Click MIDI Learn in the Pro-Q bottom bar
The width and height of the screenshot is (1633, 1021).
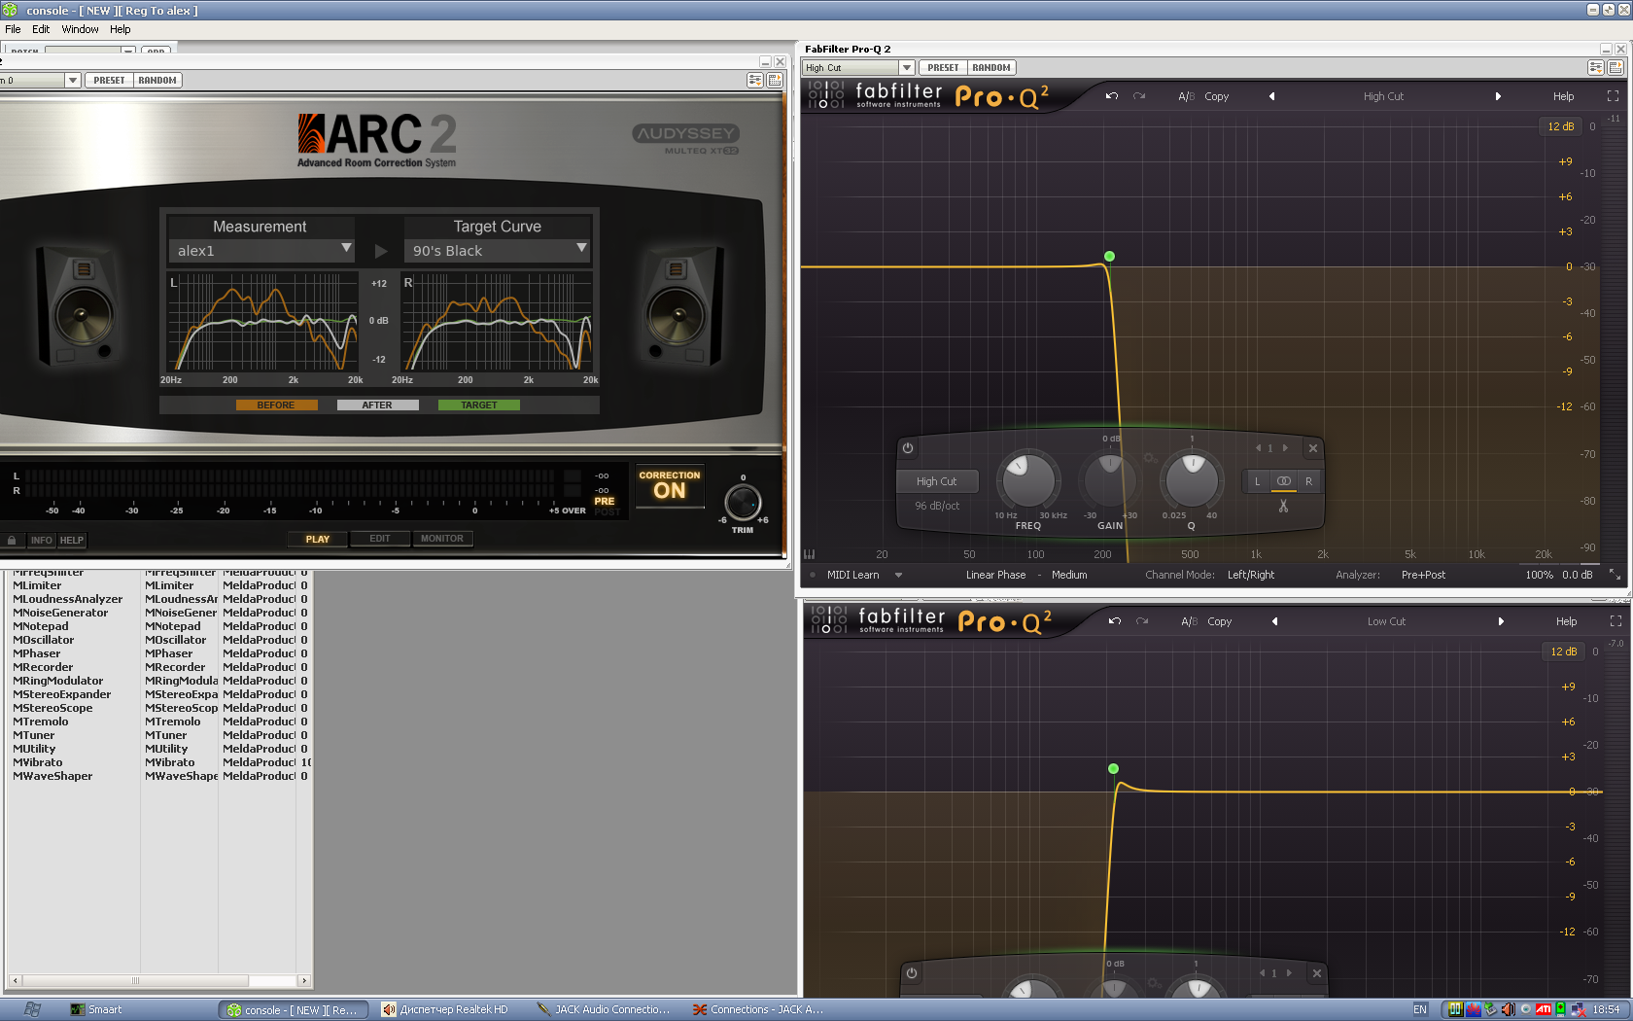(x=852, y=575)
